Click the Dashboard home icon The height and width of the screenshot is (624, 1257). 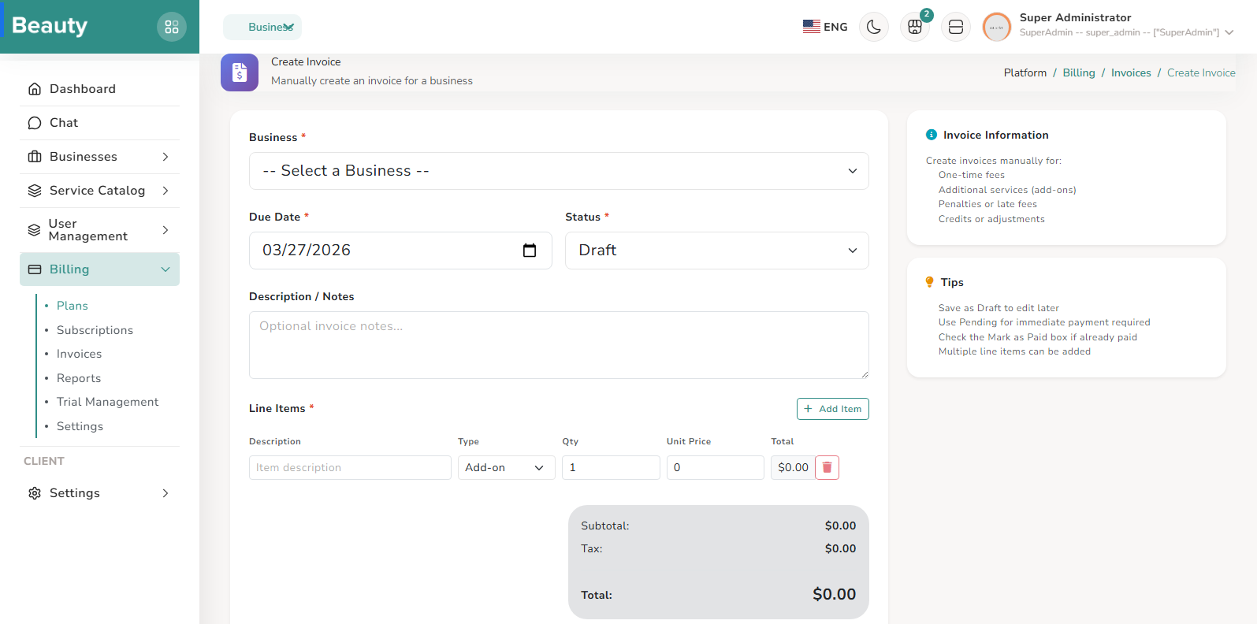point(35,89)
